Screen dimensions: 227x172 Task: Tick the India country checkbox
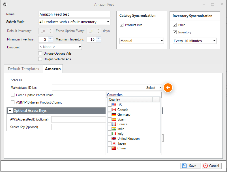pos(110,129)
